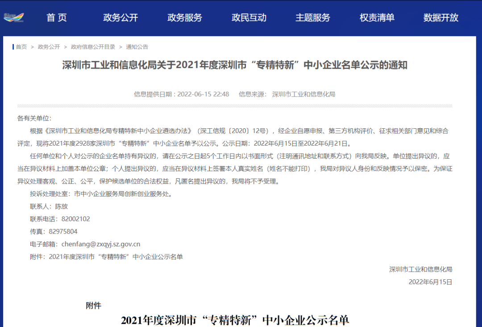Click the 通知公告 breadcrumb link
Image resolution: width=482 pixels, height=327 pixels.
tap(137, 47)
